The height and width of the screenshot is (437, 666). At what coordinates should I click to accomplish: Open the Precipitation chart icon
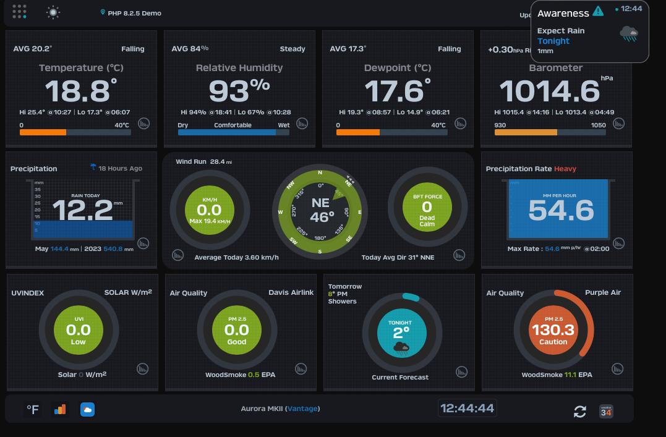coord(143,244)
